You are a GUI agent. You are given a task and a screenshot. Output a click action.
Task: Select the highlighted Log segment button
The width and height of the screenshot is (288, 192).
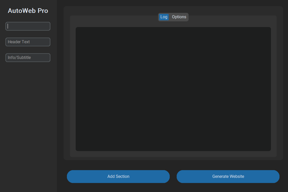coord(164,17)
